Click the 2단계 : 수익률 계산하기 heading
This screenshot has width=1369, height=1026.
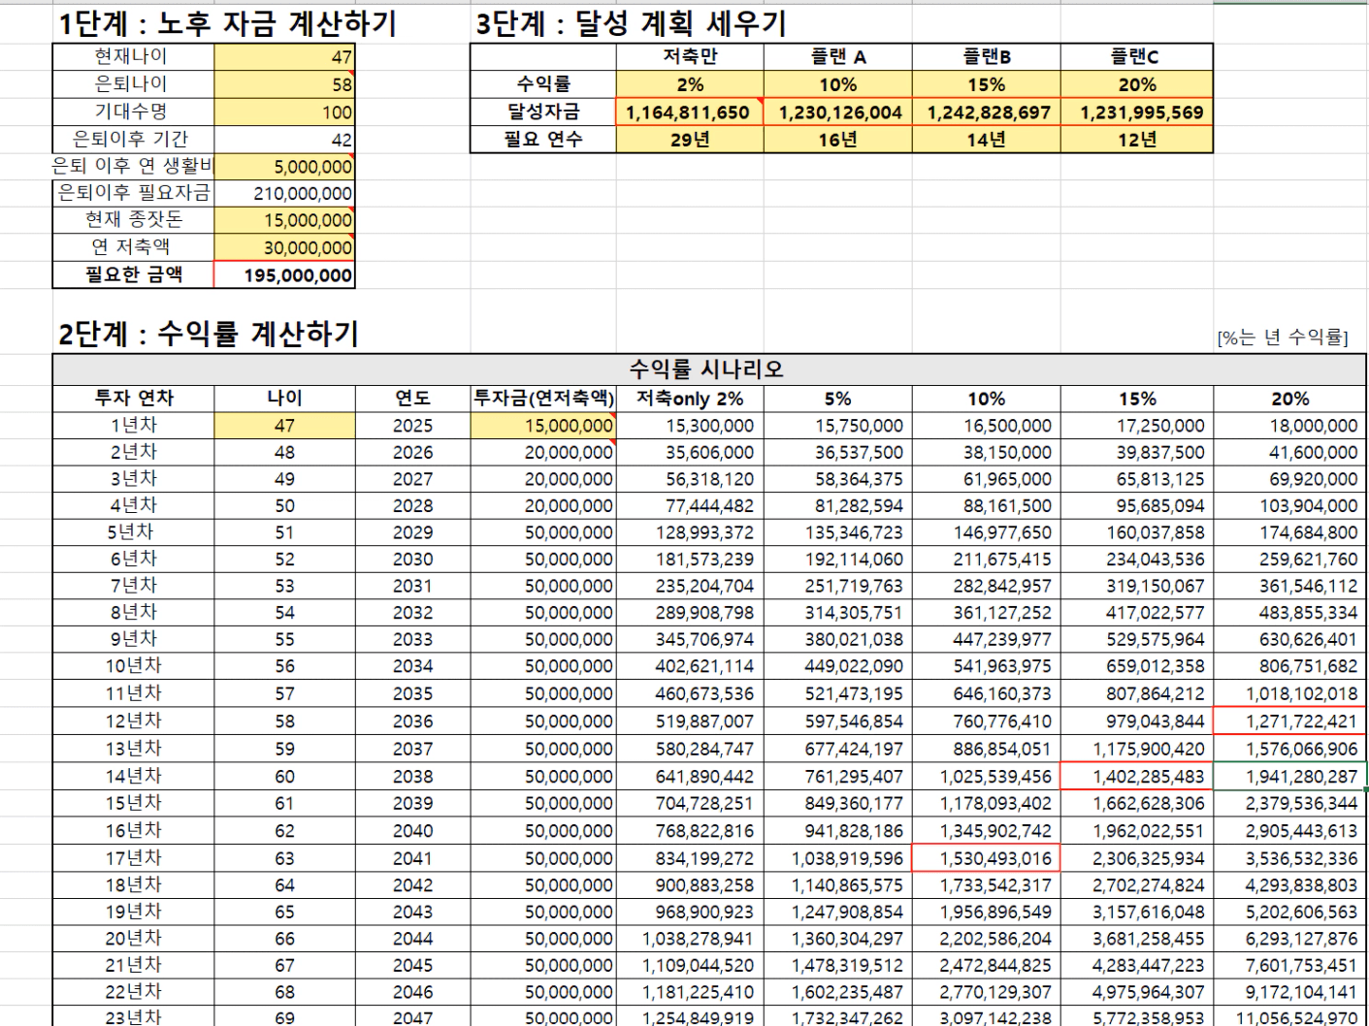pyautogui.click(x=209, y=334)
